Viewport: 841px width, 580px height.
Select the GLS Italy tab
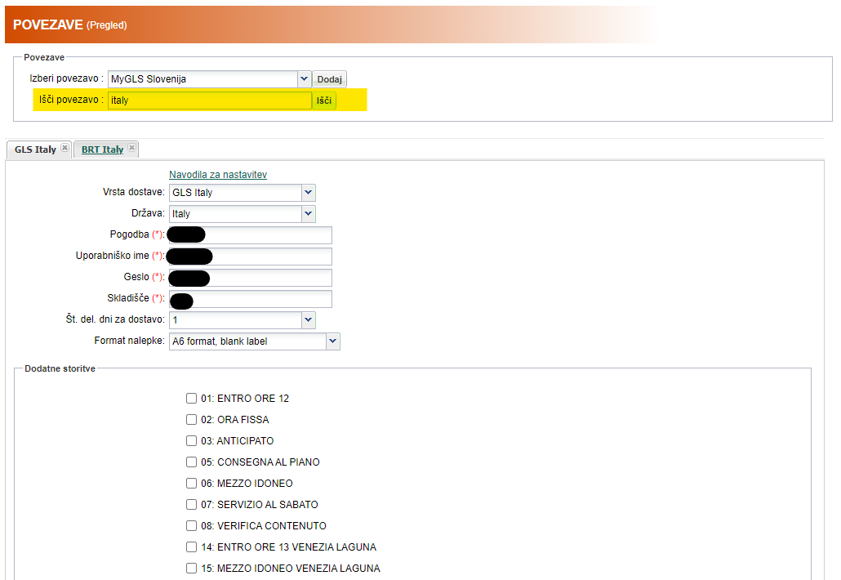tap(35, 149)
